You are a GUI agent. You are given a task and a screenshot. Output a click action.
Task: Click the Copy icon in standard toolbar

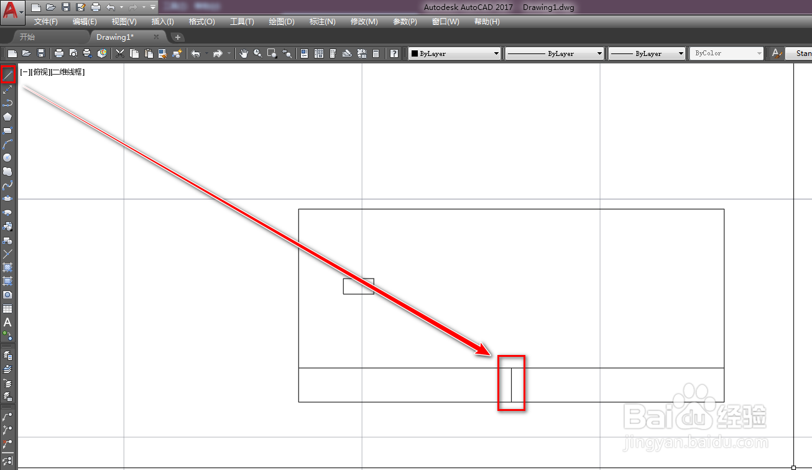click(x=134, y=53)
